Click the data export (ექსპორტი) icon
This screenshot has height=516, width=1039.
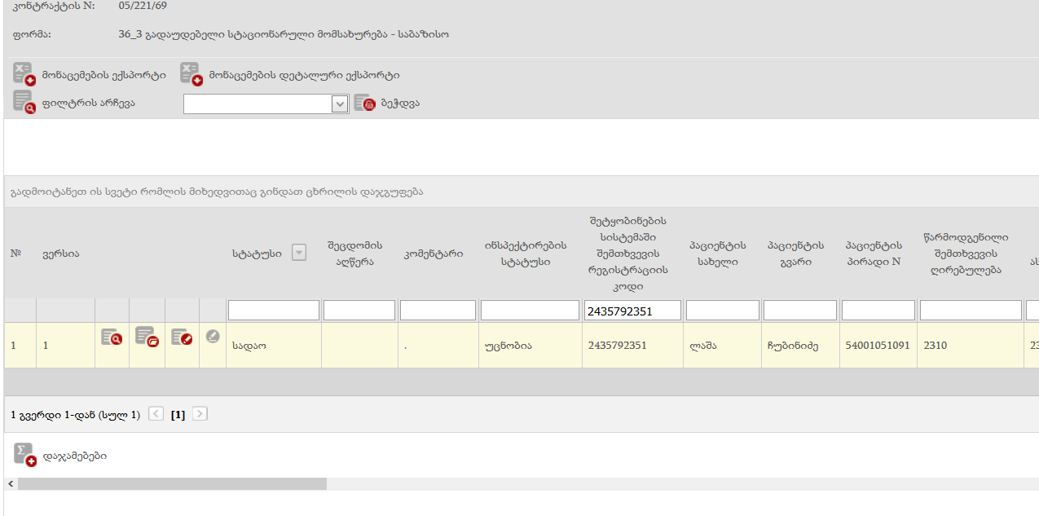(24, 74)
